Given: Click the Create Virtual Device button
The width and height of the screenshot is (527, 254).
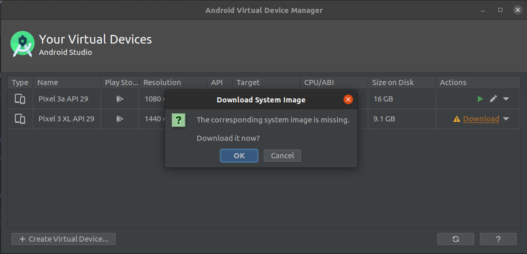Looking at the screenshot, I should coord(64,239).
